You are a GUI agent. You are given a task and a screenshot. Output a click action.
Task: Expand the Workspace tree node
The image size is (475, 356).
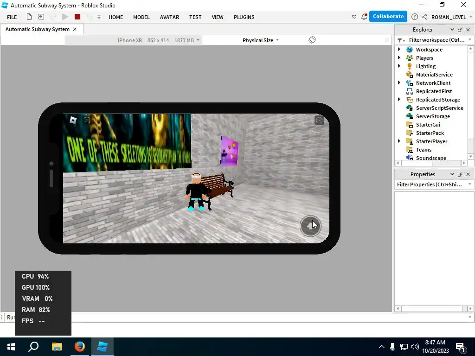(399, 49)
